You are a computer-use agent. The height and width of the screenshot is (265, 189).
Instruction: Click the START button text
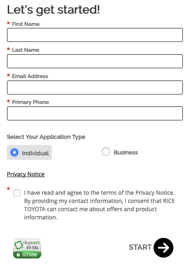click(140, 247)
